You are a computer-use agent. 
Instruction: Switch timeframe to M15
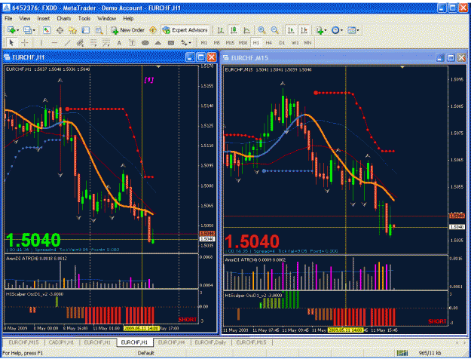point(230,43)
